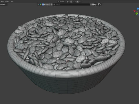Click in the asset Search field
Viewport: 139px width, 104px height.
click(72, 4)
